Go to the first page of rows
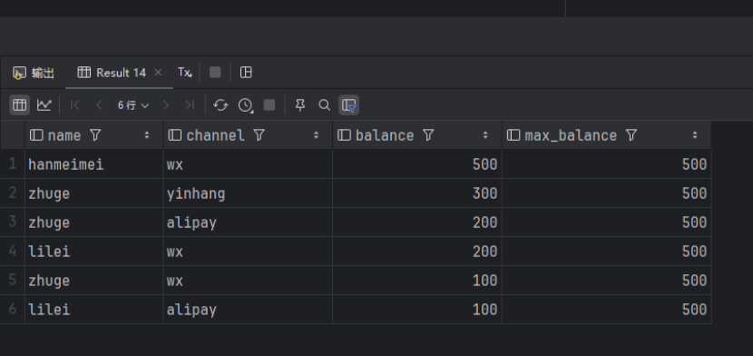This screenshot has height=356, width=753. click(x=74, y=104)
